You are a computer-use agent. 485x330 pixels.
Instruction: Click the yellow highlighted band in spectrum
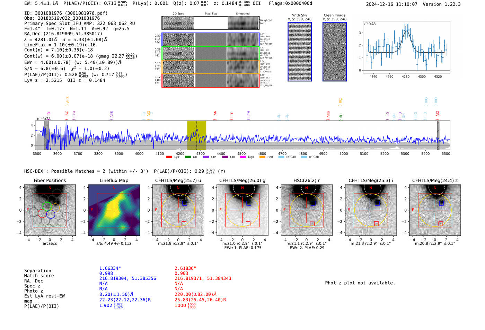196,135
